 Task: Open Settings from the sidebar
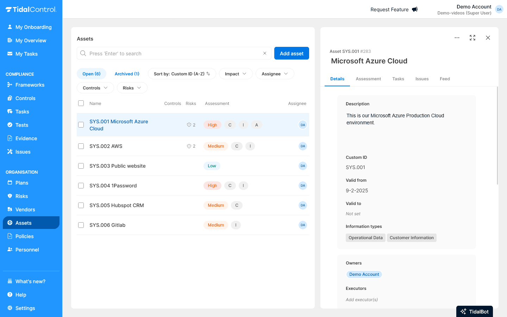25,308
